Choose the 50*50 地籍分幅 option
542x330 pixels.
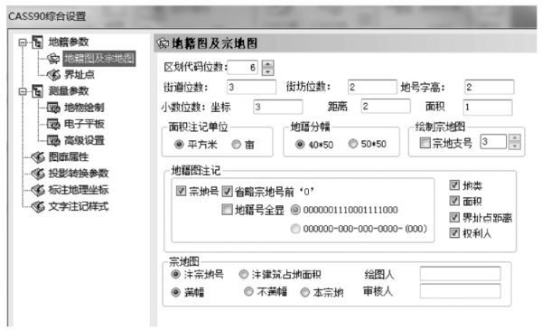[353, 144]
